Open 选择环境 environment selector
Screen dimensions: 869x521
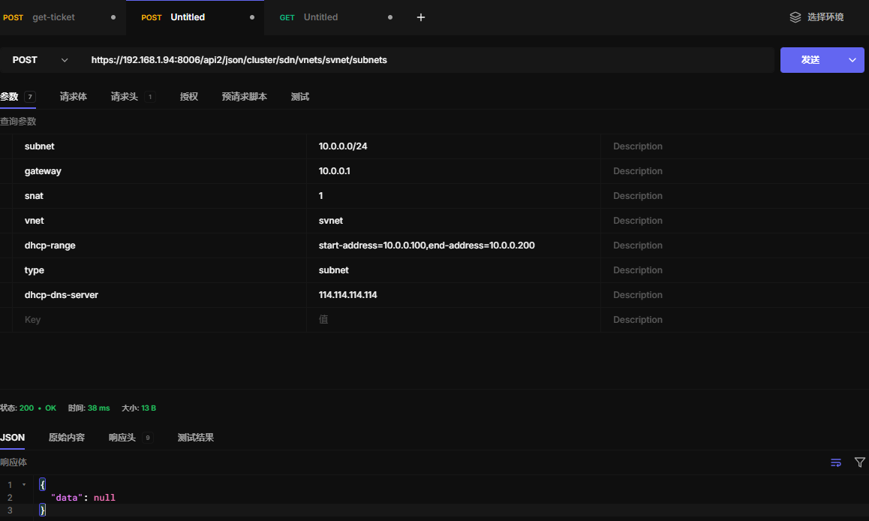(x=825, y=17)
